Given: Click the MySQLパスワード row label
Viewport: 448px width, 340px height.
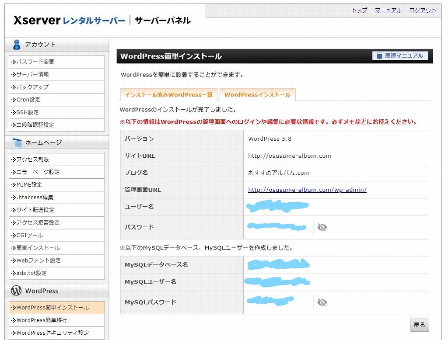Looking at the screenshot, I should [150, 302].
